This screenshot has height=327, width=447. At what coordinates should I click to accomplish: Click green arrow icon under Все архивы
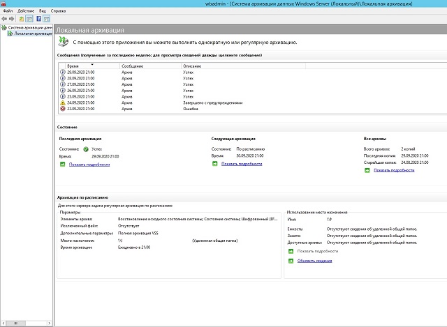point(367,170)
